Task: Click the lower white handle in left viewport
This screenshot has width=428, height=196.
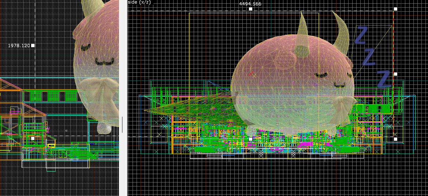Action: (x=33, y=138)
